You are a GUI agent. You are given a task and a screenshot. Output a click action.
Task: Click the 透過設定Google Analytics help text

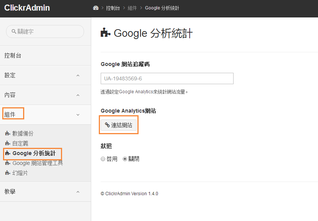(x=144, y=92)
